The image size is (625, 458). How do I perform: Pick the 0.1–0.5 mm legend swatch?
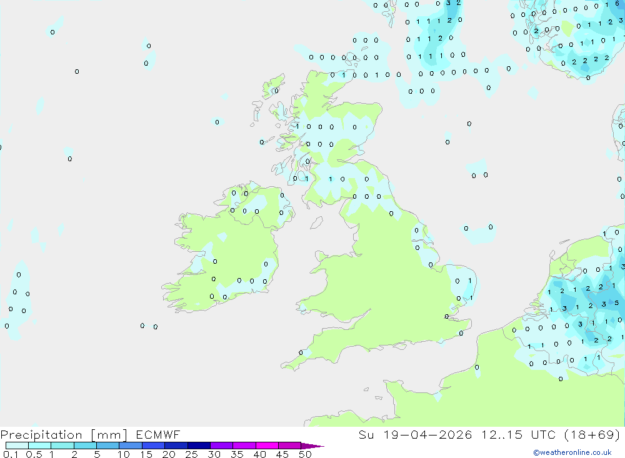17,446
